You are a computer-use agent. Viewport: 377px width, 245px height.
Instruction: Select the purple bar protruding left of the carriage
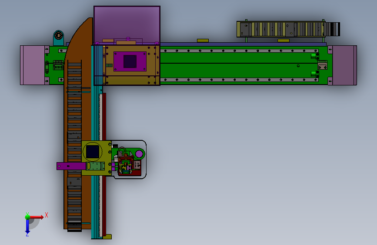point(71,166)
